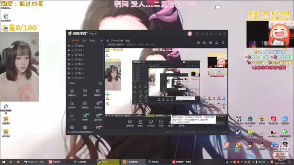Image resolution: width=294 pixels, height=165 pixels.
Task: Open the hamburger menu in the title bar
Action: [x=211, y=34]
